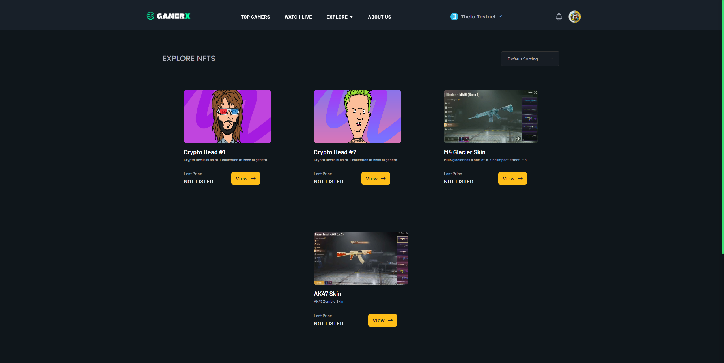
Task: Click the arrow icon on AK47 Skin View button
Action: click(391, 320)
